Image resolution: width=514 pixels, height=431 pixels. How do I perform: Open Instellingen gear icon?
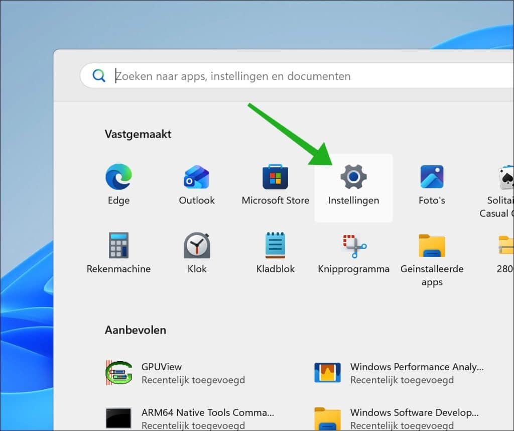[353, 177]
